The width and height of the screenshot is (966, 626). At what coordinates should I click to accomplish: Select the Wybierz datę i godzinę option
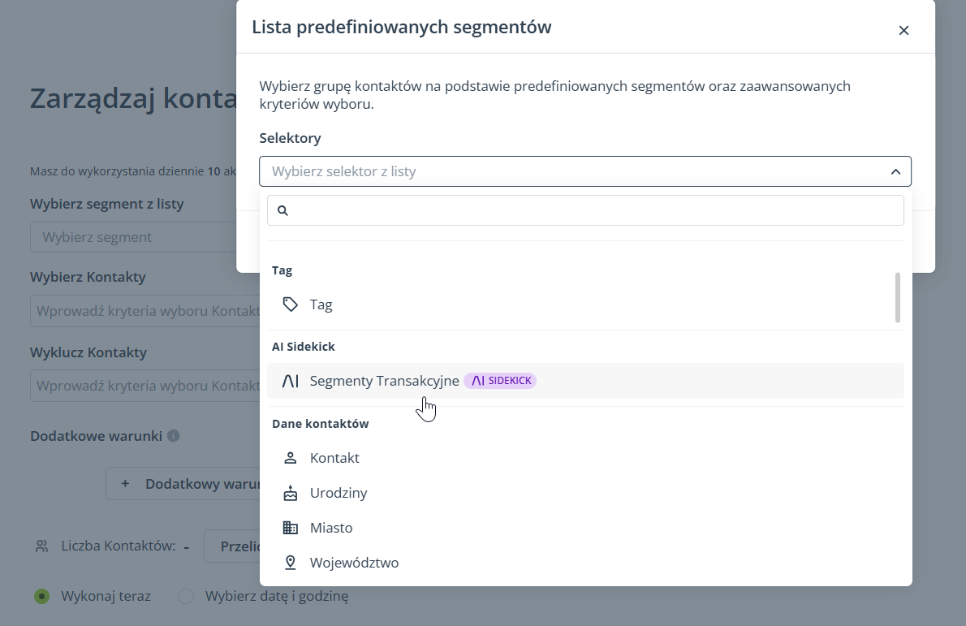[x=186, y=596]
